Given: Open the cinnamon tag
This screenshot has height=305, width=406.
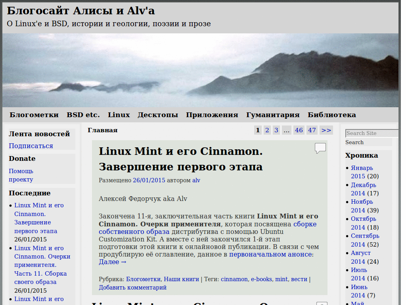Looking at the screenshot, I should [x=234, y=279].
